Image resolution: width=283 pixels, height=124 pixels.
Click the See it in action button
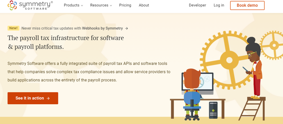[33, 98]
